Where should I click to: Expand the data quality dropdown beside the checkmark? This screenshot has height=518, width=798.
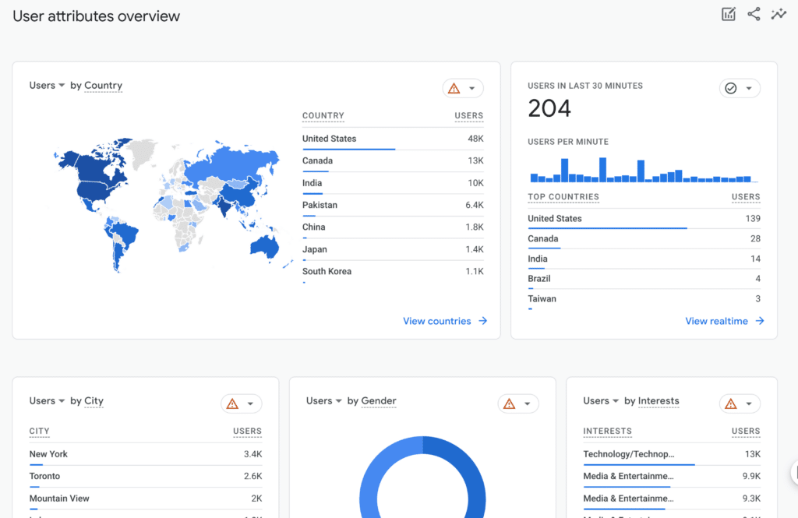click(749, 88)
